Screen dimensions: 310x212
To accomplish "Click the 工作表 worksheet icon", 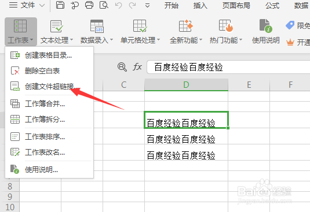I will point(20,26).
